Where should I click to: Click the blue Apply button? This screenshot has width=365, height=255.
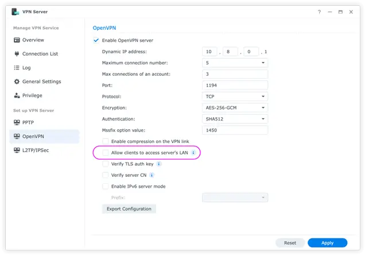coord(327,243)
